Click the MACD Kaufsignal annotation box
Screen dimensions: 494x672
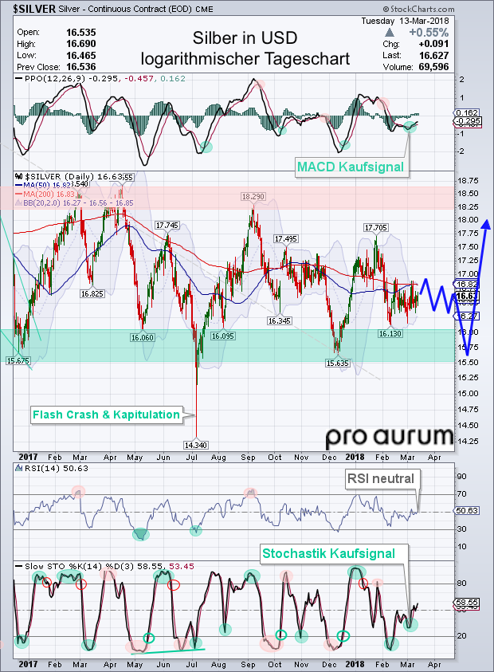(x=350, y=167)
